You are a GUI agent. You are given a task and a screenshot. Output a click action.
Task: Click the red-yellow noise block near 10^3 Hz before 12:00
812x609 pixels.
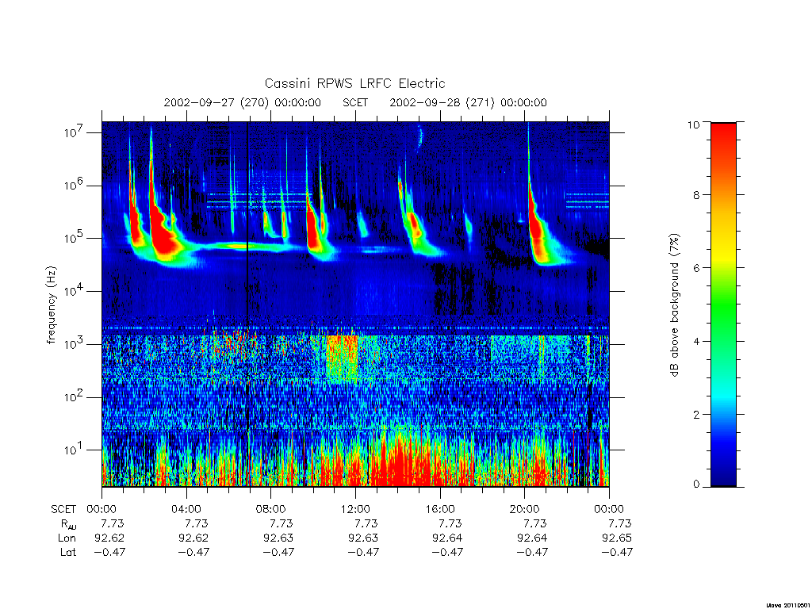click(342, 358)
